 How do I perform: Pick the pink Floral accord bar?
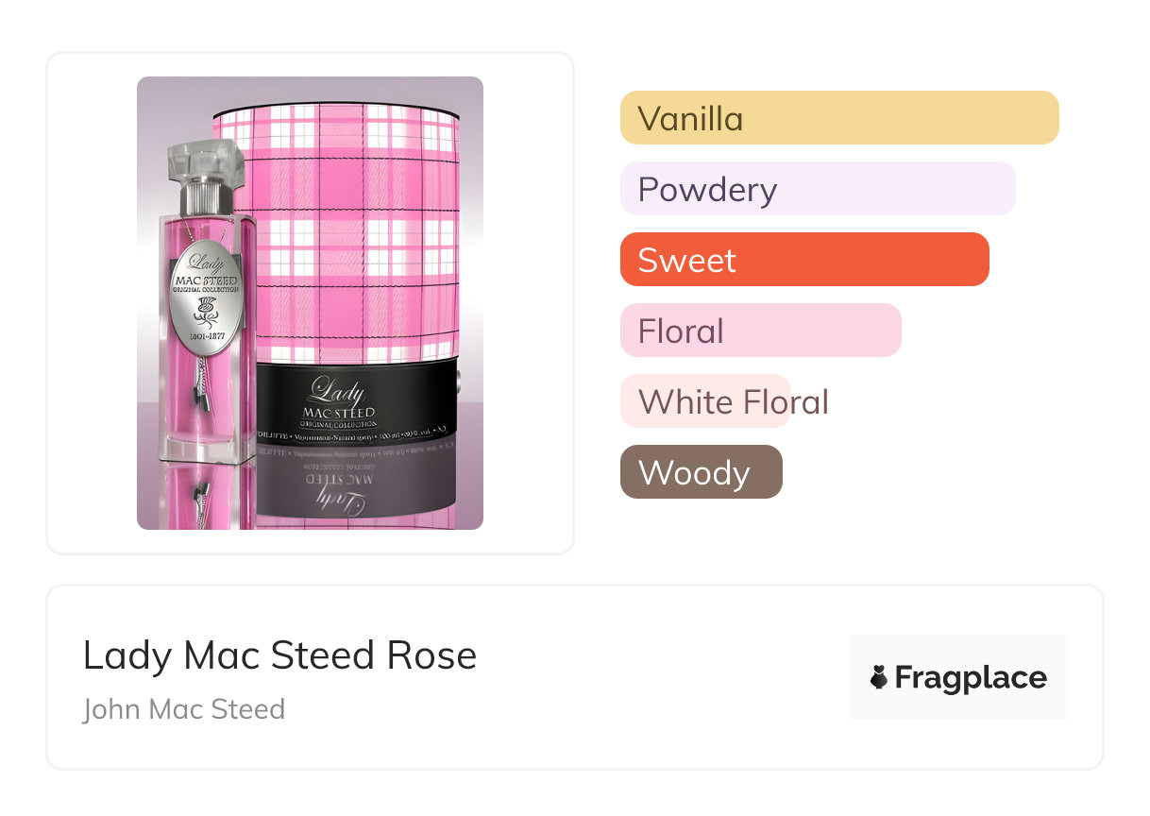point(760,331)
